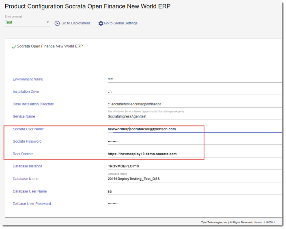Click the Go to Deployment play icon
The image size is (286, 229).
coord(57,24)
